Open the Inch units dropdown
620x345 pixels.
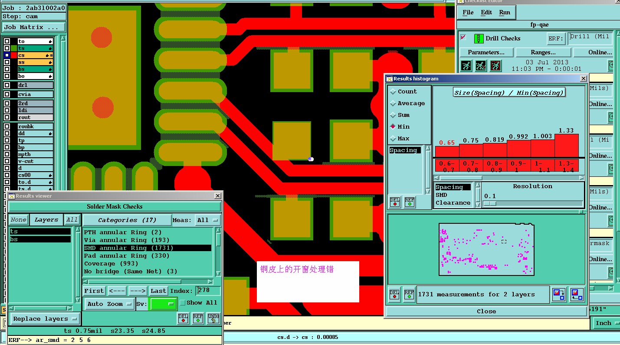[606, 323]
